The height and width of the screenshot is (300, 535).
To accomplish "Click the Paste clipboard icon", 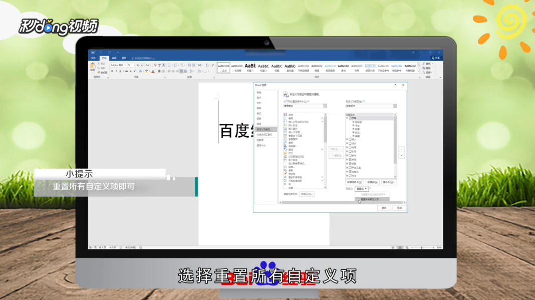I will click(93, 65).
